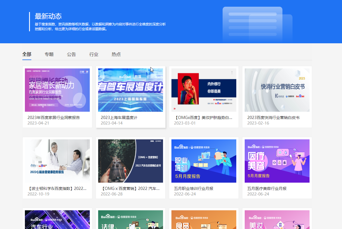Viewport: 342px width, 229px height.
Task: Click the description line starting 挖掘和分析
Action: tap(71, 29)
